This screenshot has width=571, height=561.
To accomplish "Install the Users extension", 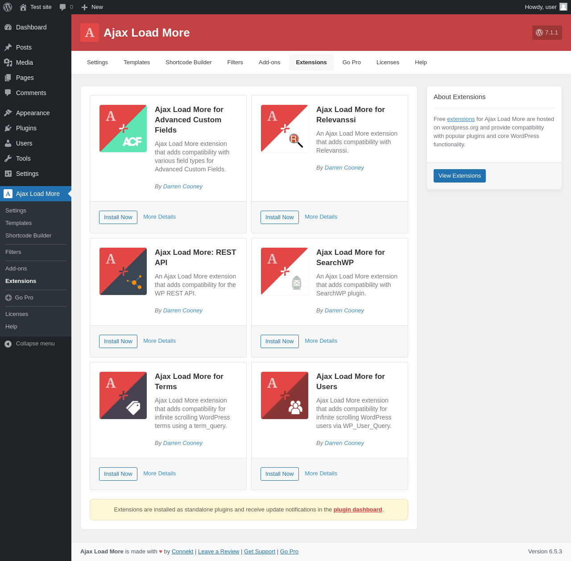I will tap(280, 474).
